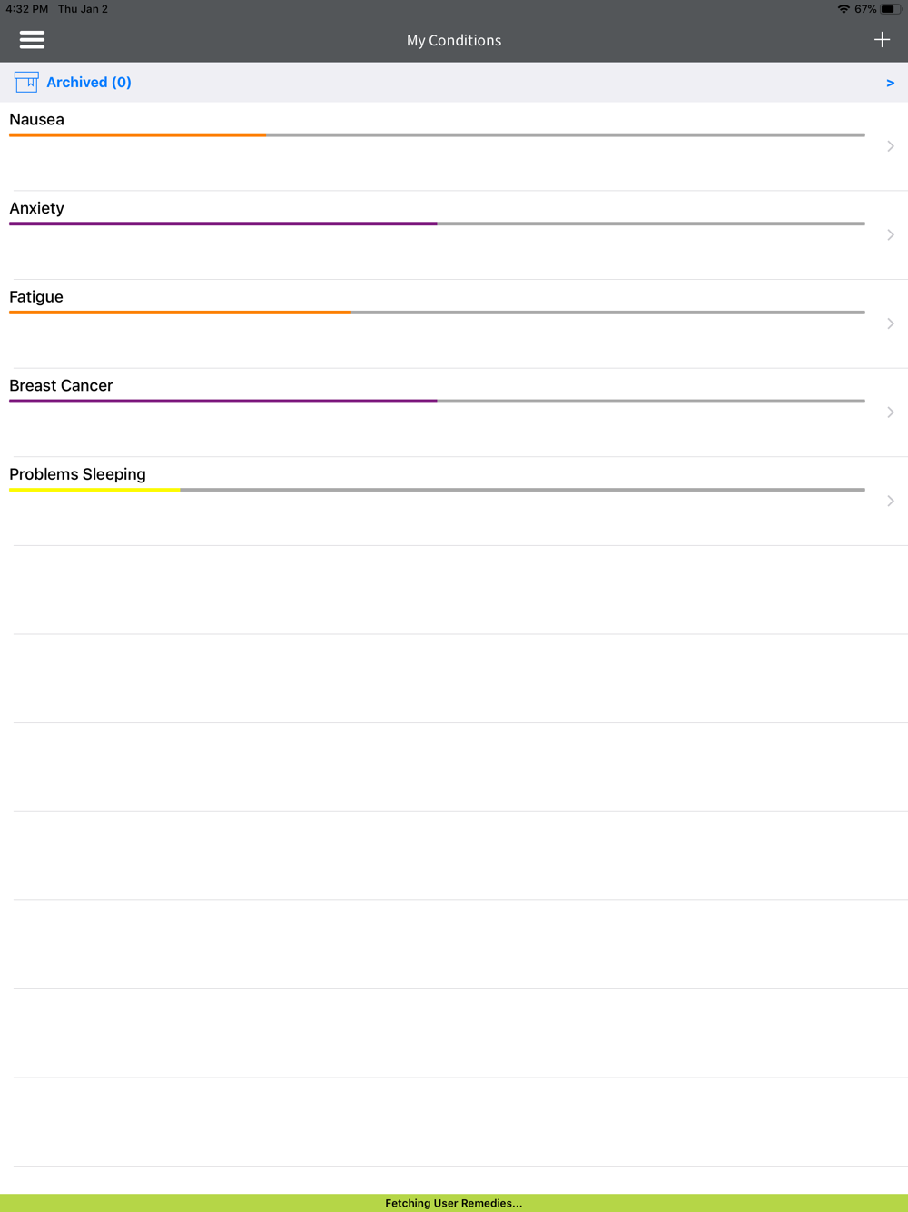
Task: Open the Breast Cancer entry
Action: 454,412
